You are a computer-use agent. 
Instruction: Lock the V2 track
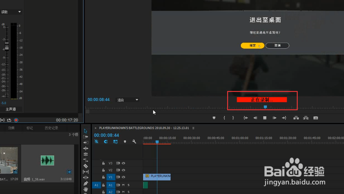(103, 170)
